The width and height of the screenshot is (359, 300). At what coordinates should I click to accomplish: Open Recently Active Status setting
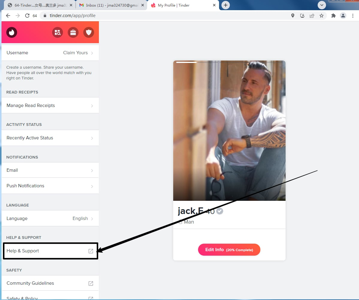click(x=50, y=138)
